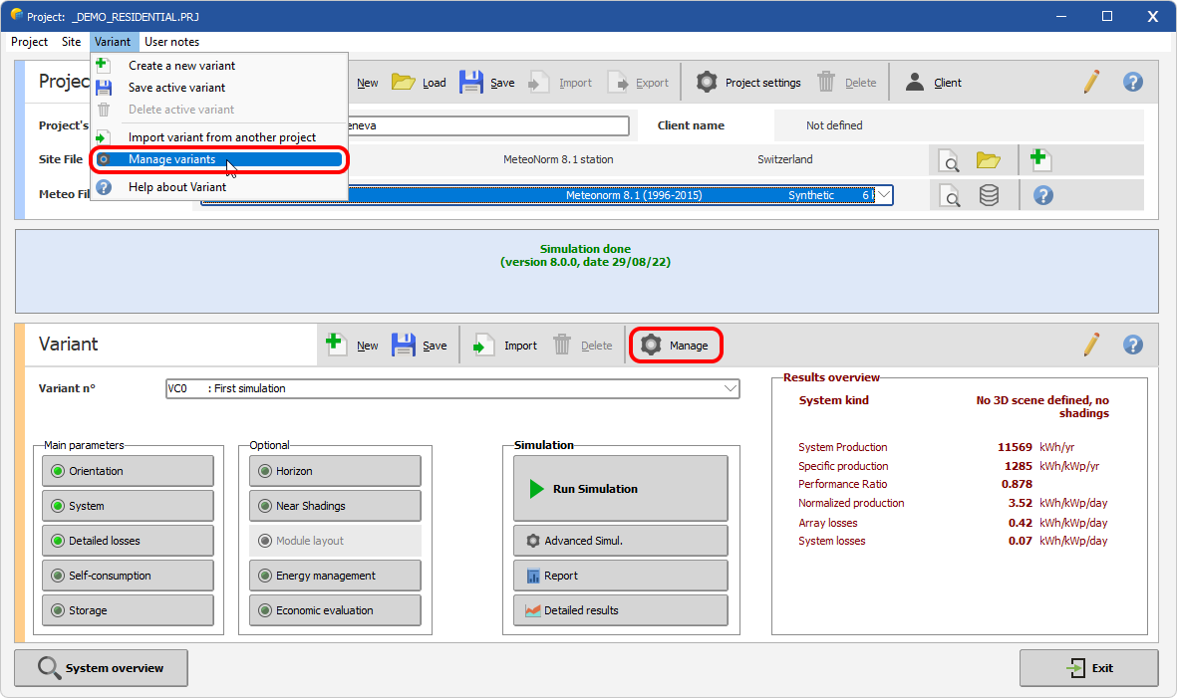This screenshot has width=1177, height=698.
Task: Expand the Variant n° dropdown
Action: (730, 388)
